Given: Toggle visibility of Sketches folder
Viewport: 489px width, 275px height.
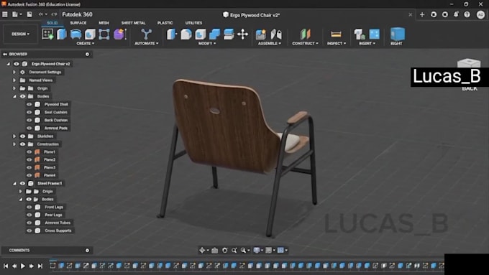Looking at the screenshot, I should [22, 136].
